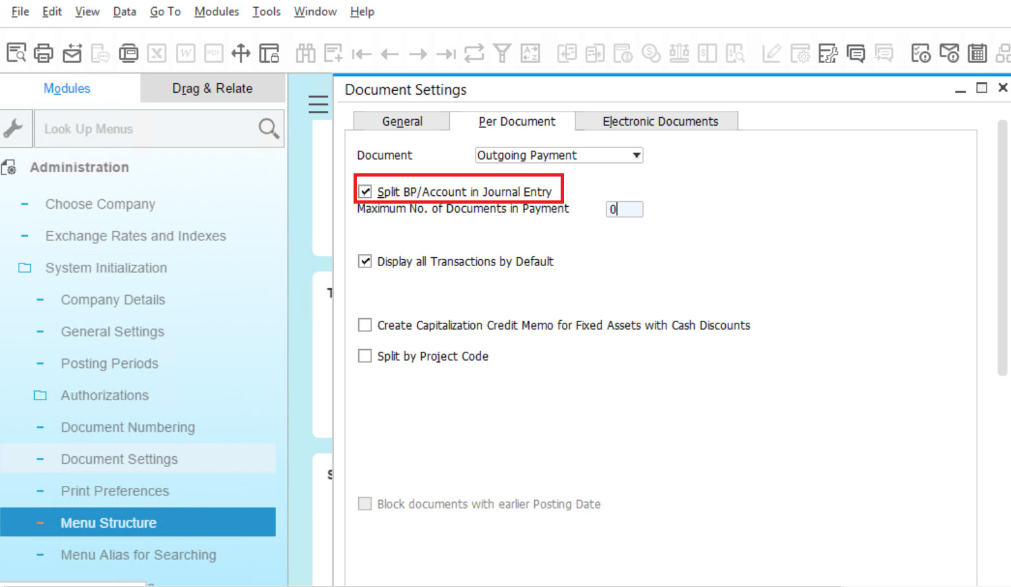Print the current document
Screen dimensions: 1011x587
[43, 53]
